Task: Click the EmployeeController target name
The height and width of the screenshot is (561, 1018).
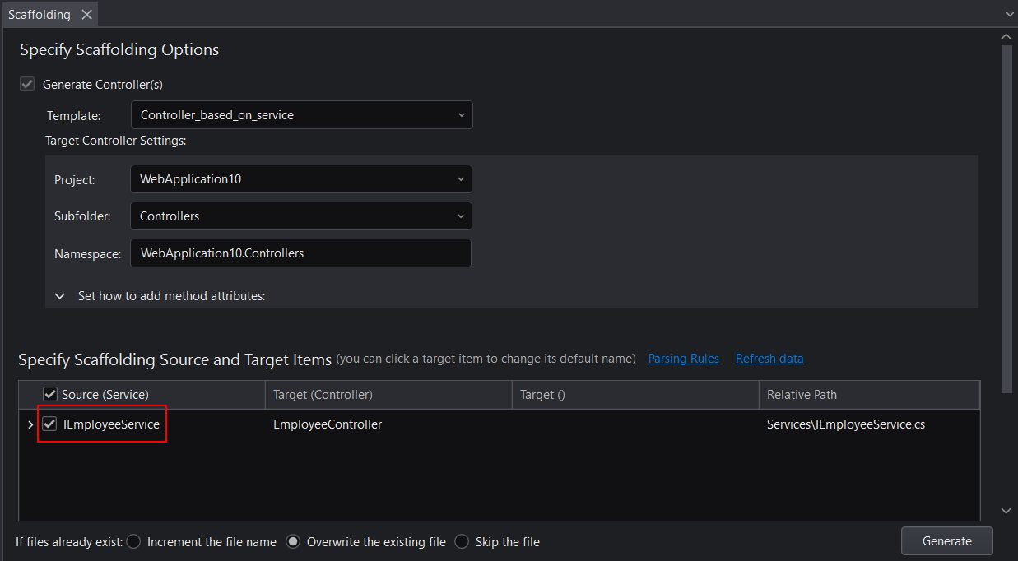Action: pos(328,424)
